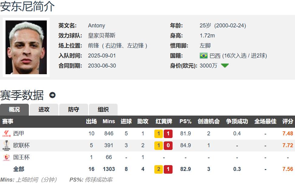The width and height of the screenshot is (295, 184).
Task: Click the Copa del Rey logo icon
Action: click(x=6, y=157)
